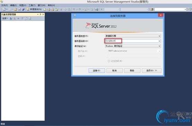Image resolution: width=192 pixels, height=126 pixels.
Task: Click the Open File folder icon
Action: coord(16,9)
